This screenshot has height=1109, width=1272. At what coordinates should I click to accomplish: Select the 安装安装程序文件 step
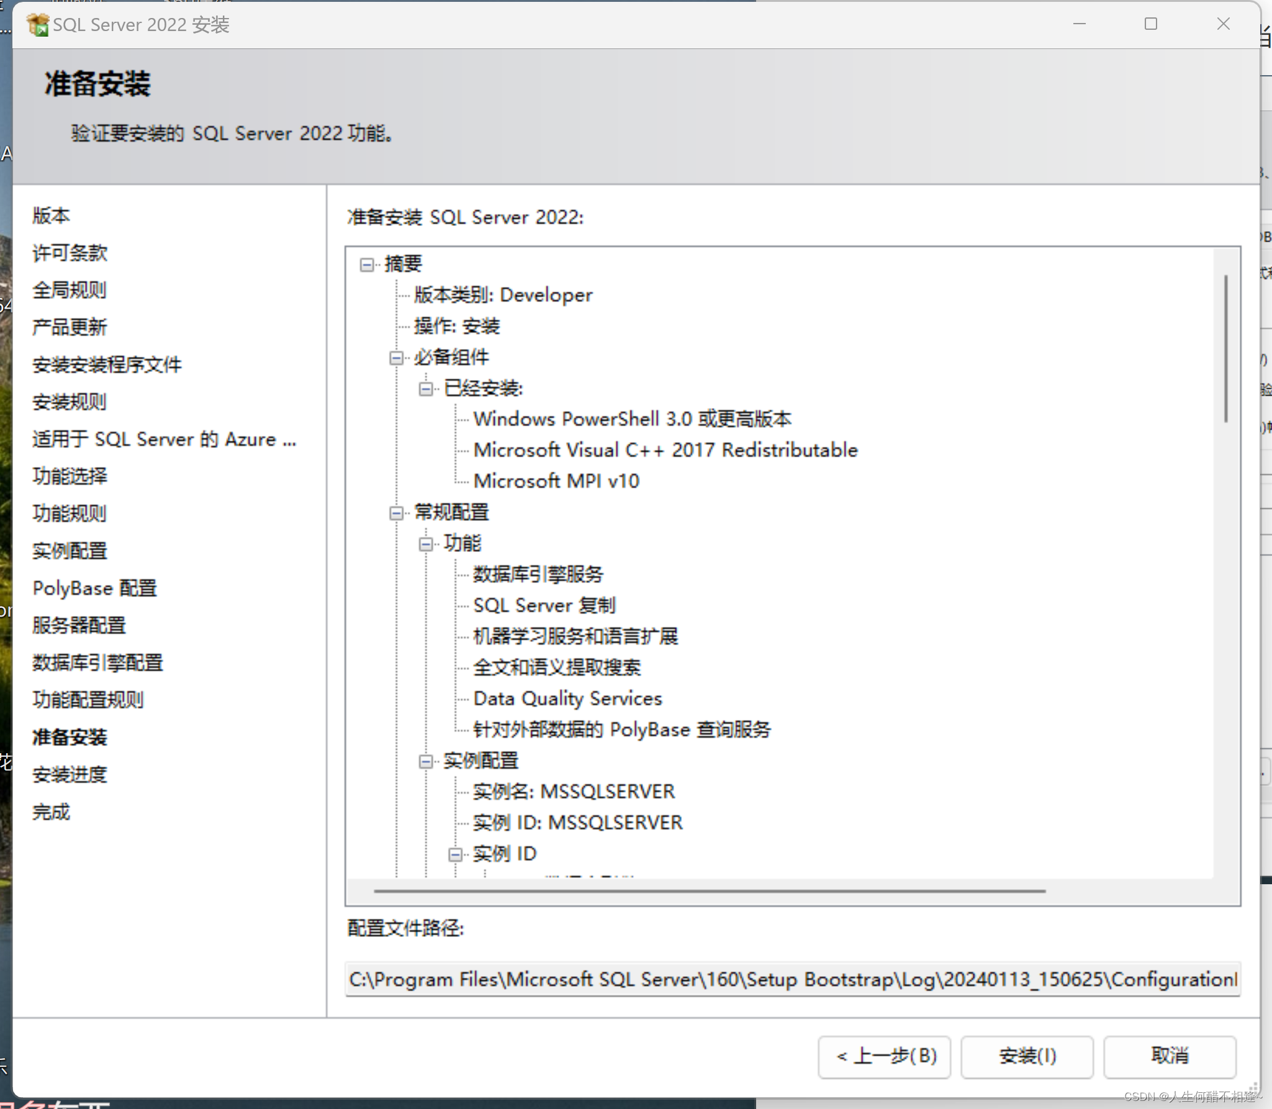point(107,364)
